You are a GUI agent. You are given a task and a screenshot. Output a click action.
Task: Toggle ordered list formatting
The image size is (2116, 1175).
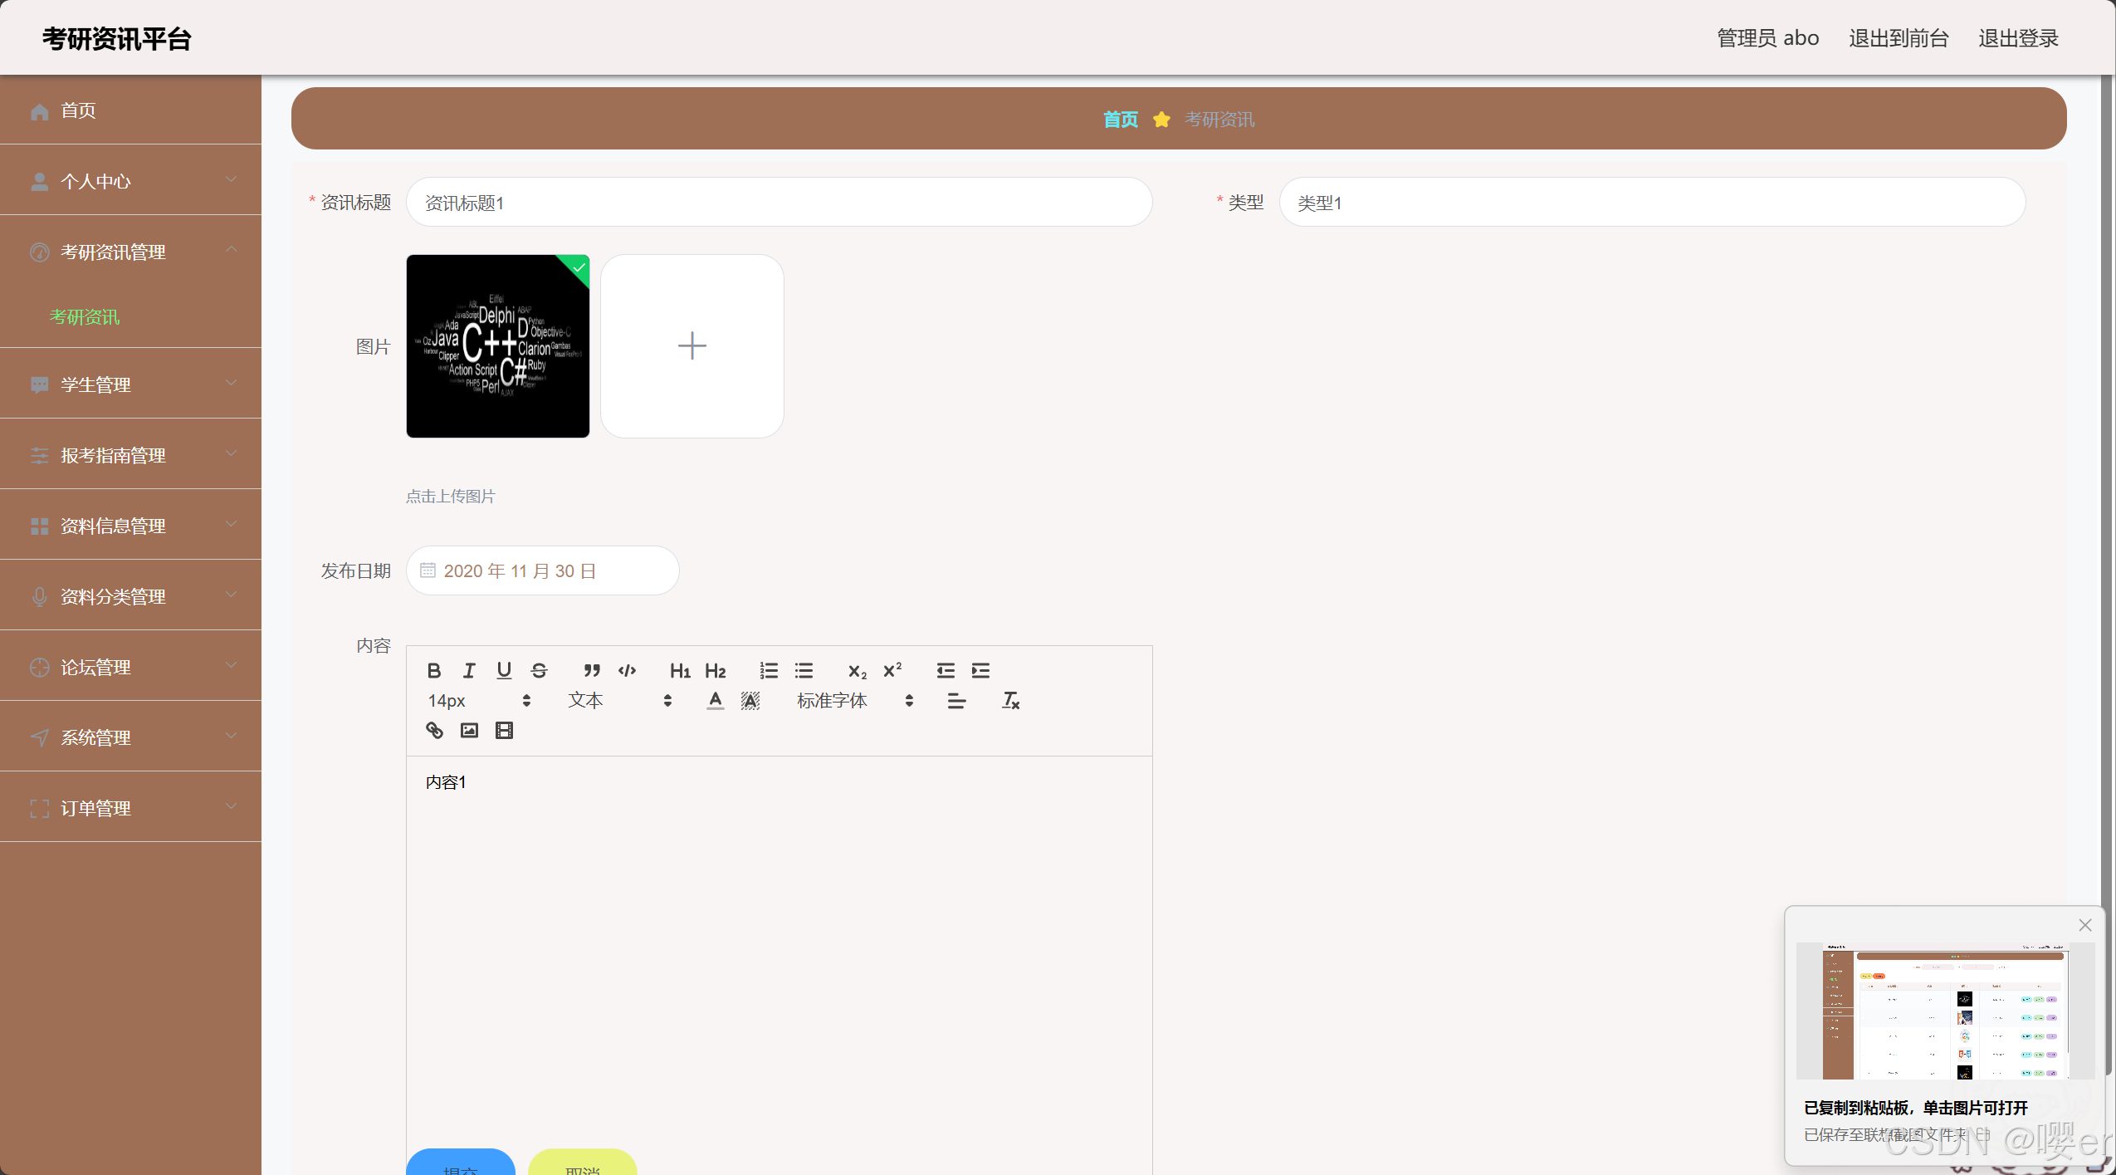point(769,670)
